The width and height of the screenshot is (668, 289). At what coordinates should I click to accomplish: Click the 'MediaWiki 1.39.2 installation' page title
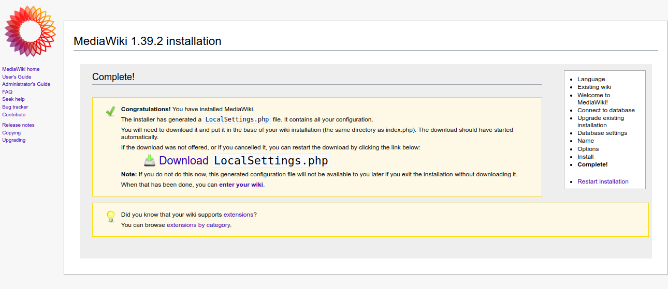coord(148,41)
